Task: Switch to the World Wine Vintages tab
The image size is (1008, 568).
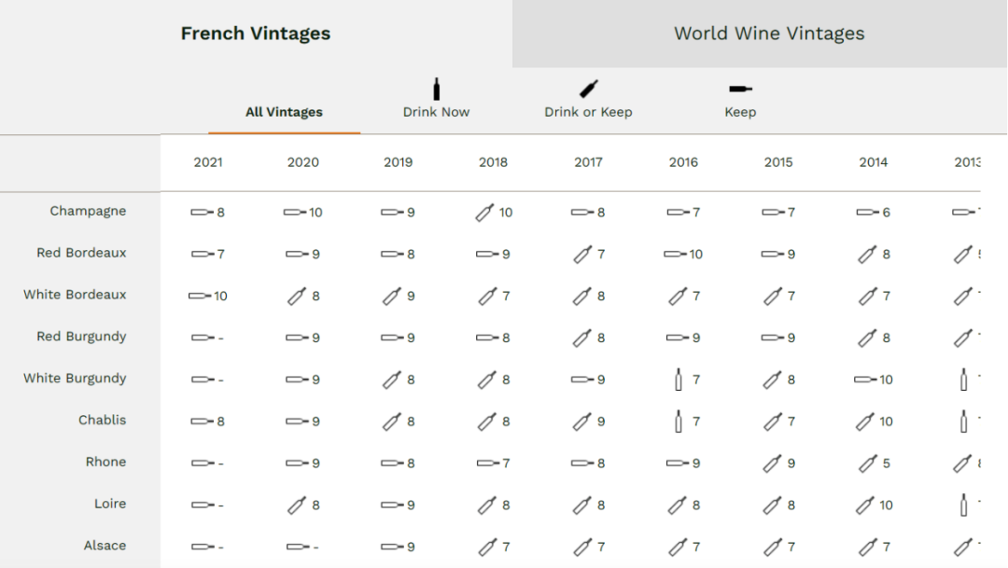Action: pos(769,34)
